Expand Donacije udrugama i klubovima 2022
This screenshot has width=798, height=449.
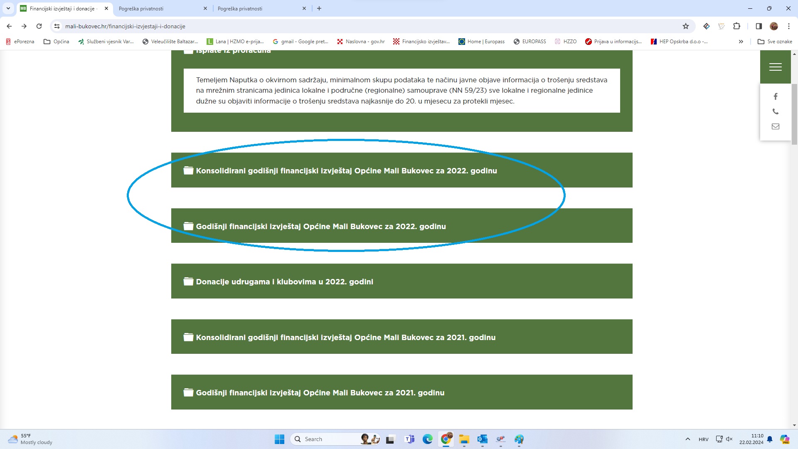[284, 281]
